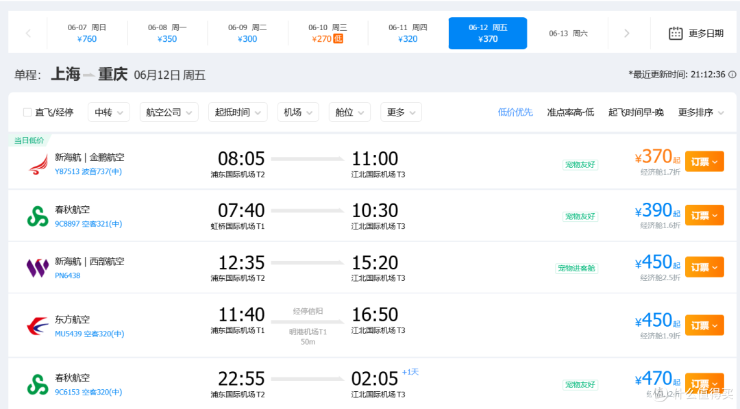740x409 pixels.
Task: Go to next dates with the right arrow
Action: click(627, 33)
